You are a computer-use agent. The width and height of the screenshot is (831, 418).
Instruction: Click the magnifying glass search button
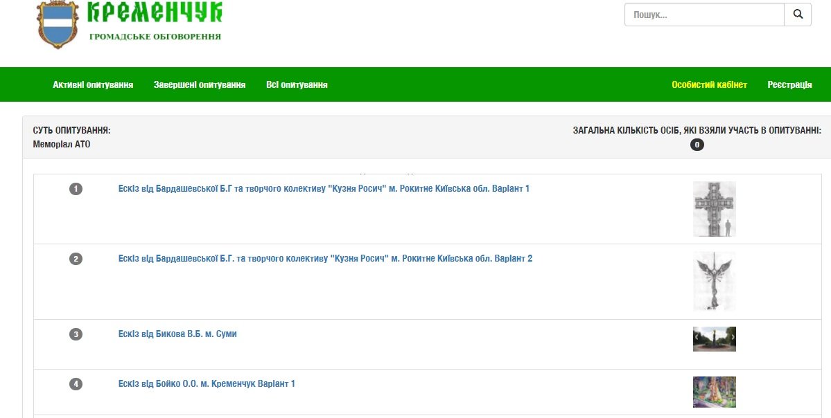point(797,15)
